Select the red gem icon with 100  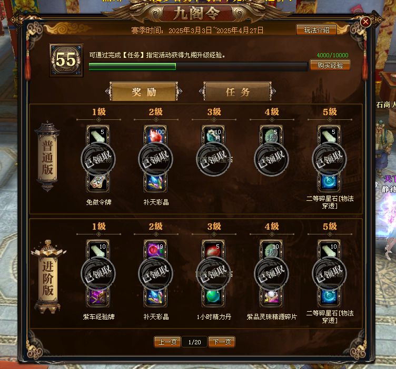click(155, 135)
